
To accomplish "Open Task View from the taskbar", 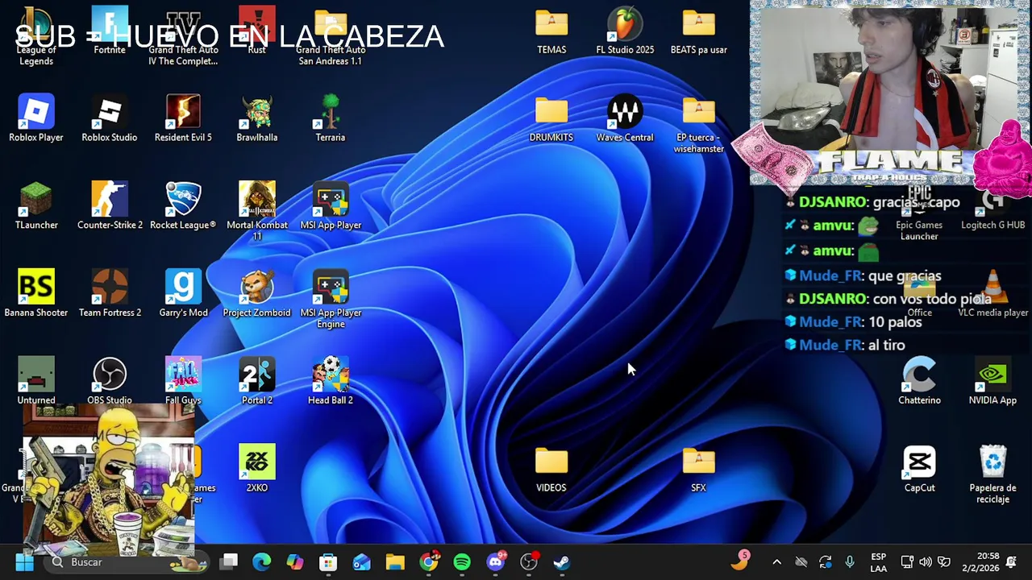I will pyautogui.click(x=229, y=562).
